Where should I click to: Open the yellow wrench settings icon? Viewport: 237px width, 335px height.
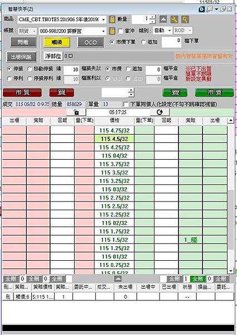tap(175, 20)
